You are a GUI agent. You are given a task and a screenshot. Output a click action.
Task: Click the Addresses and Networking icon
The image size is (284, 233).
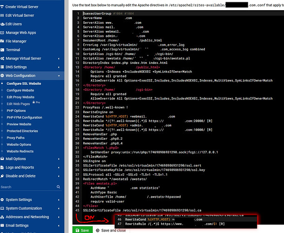tap(2, 217)
